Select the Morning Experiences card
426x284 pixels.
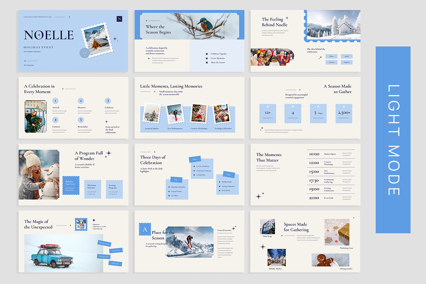click(71, 186)
